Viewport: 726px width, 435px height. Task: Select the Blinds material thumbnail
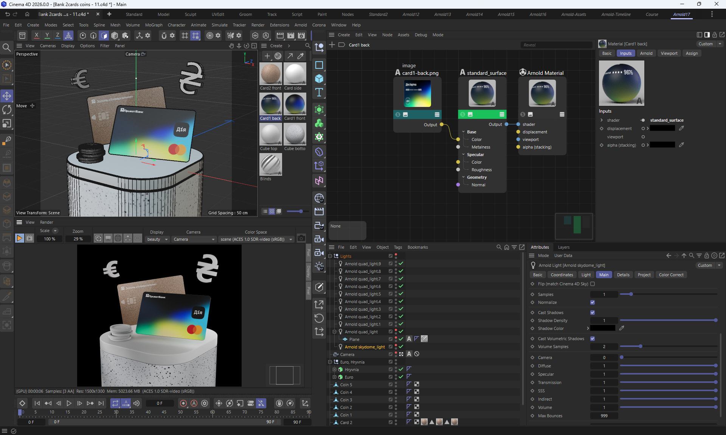click(x=271, y=164)
